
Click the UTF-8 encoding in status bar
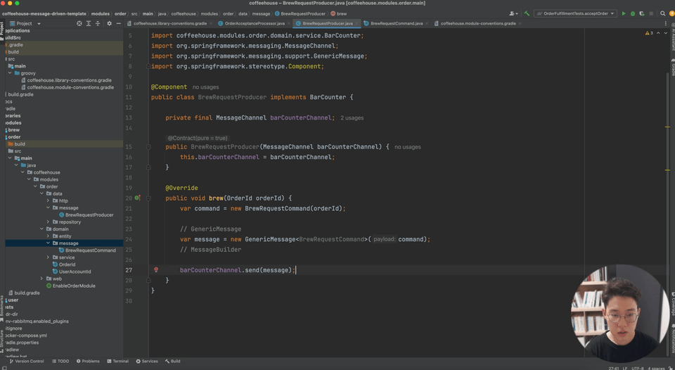(x=638, y=369)
